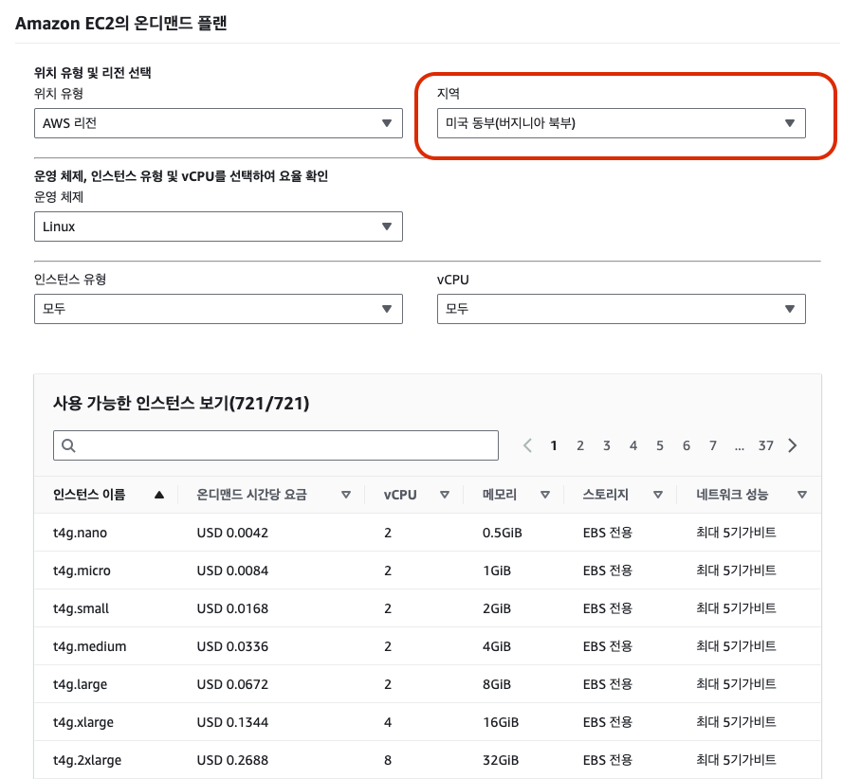The image size is (861, 779).
Task: Go to page 5 of results
Action: pyautogui.click(x=659, y=445)
